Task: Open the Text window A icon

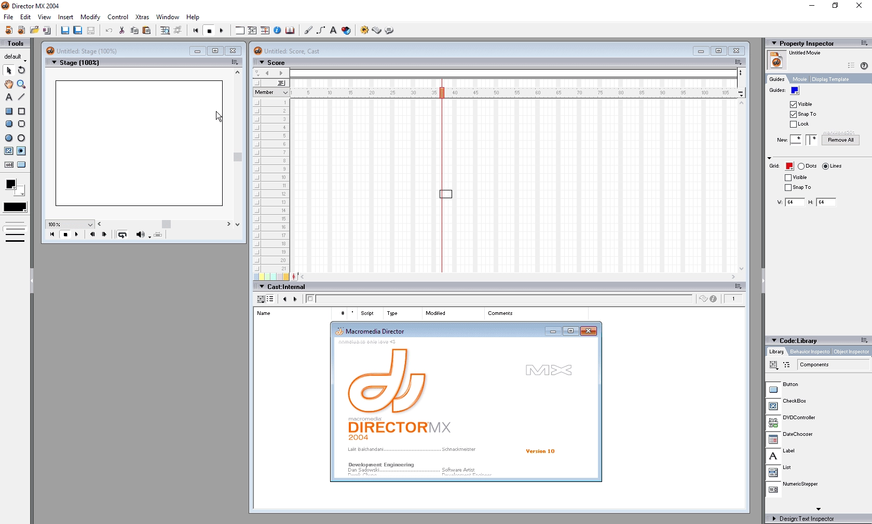Action: click(x=333, y=31)
